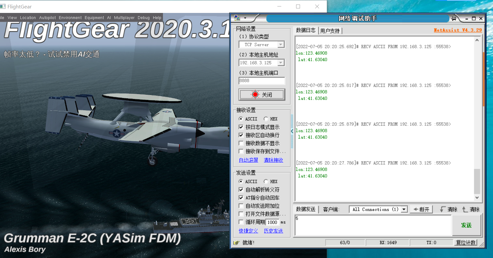Click the loop period 1000 ms field
This screenshot has height=258, width=493.
point(273,222)
